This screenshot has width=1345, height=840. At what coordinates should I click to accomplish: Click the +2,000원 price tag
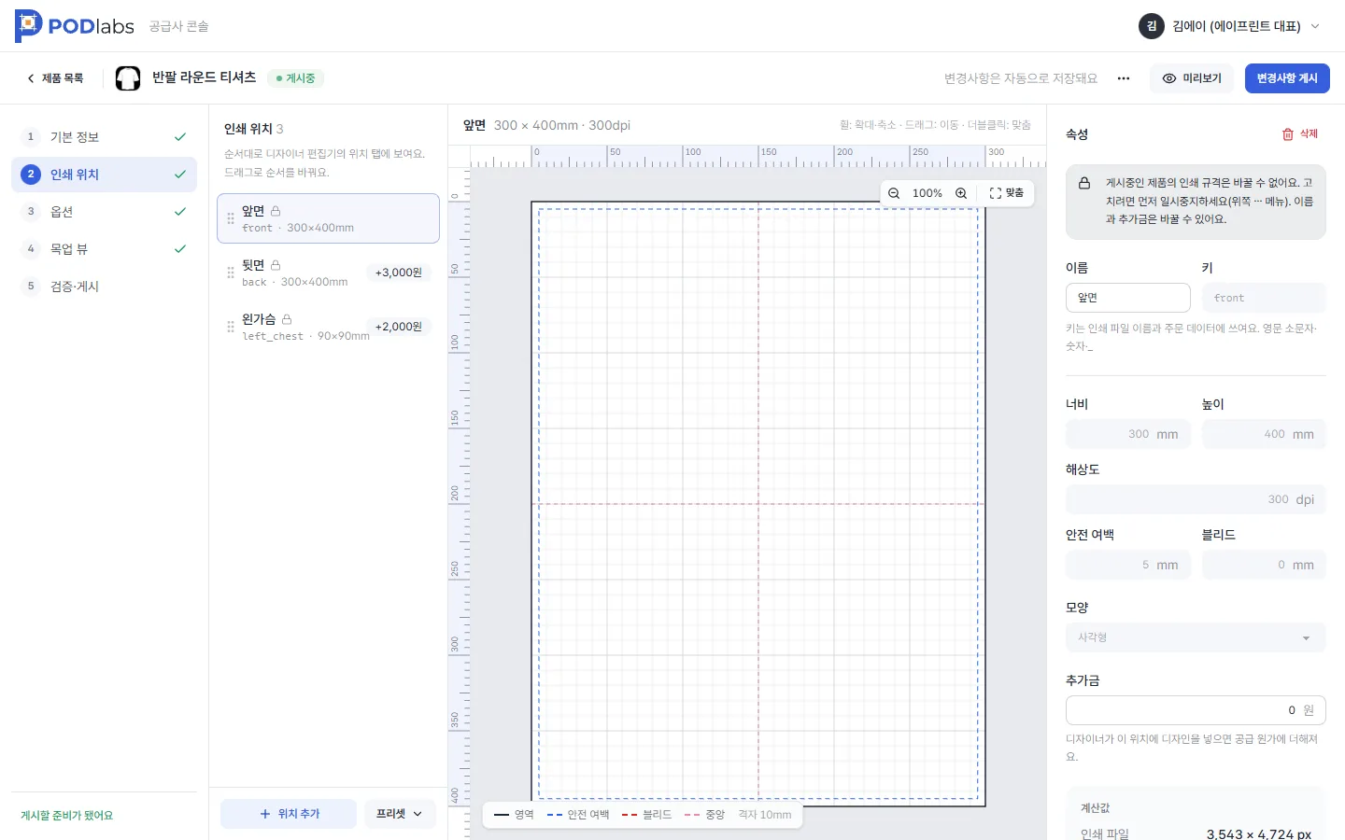coord(399,327)
